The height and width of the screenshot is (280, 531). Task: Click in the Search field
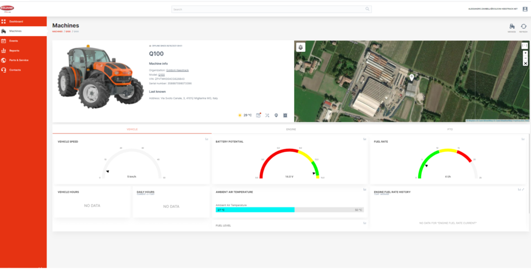(x=269, y=9)
